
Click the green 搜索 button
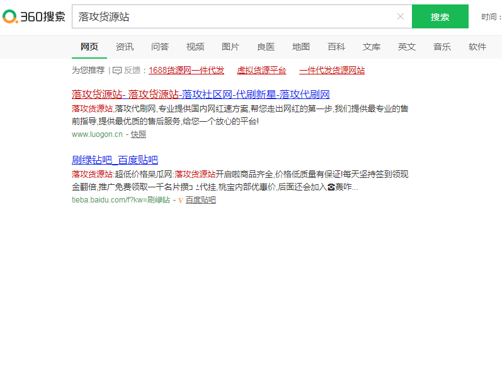[x=440, y=16]
